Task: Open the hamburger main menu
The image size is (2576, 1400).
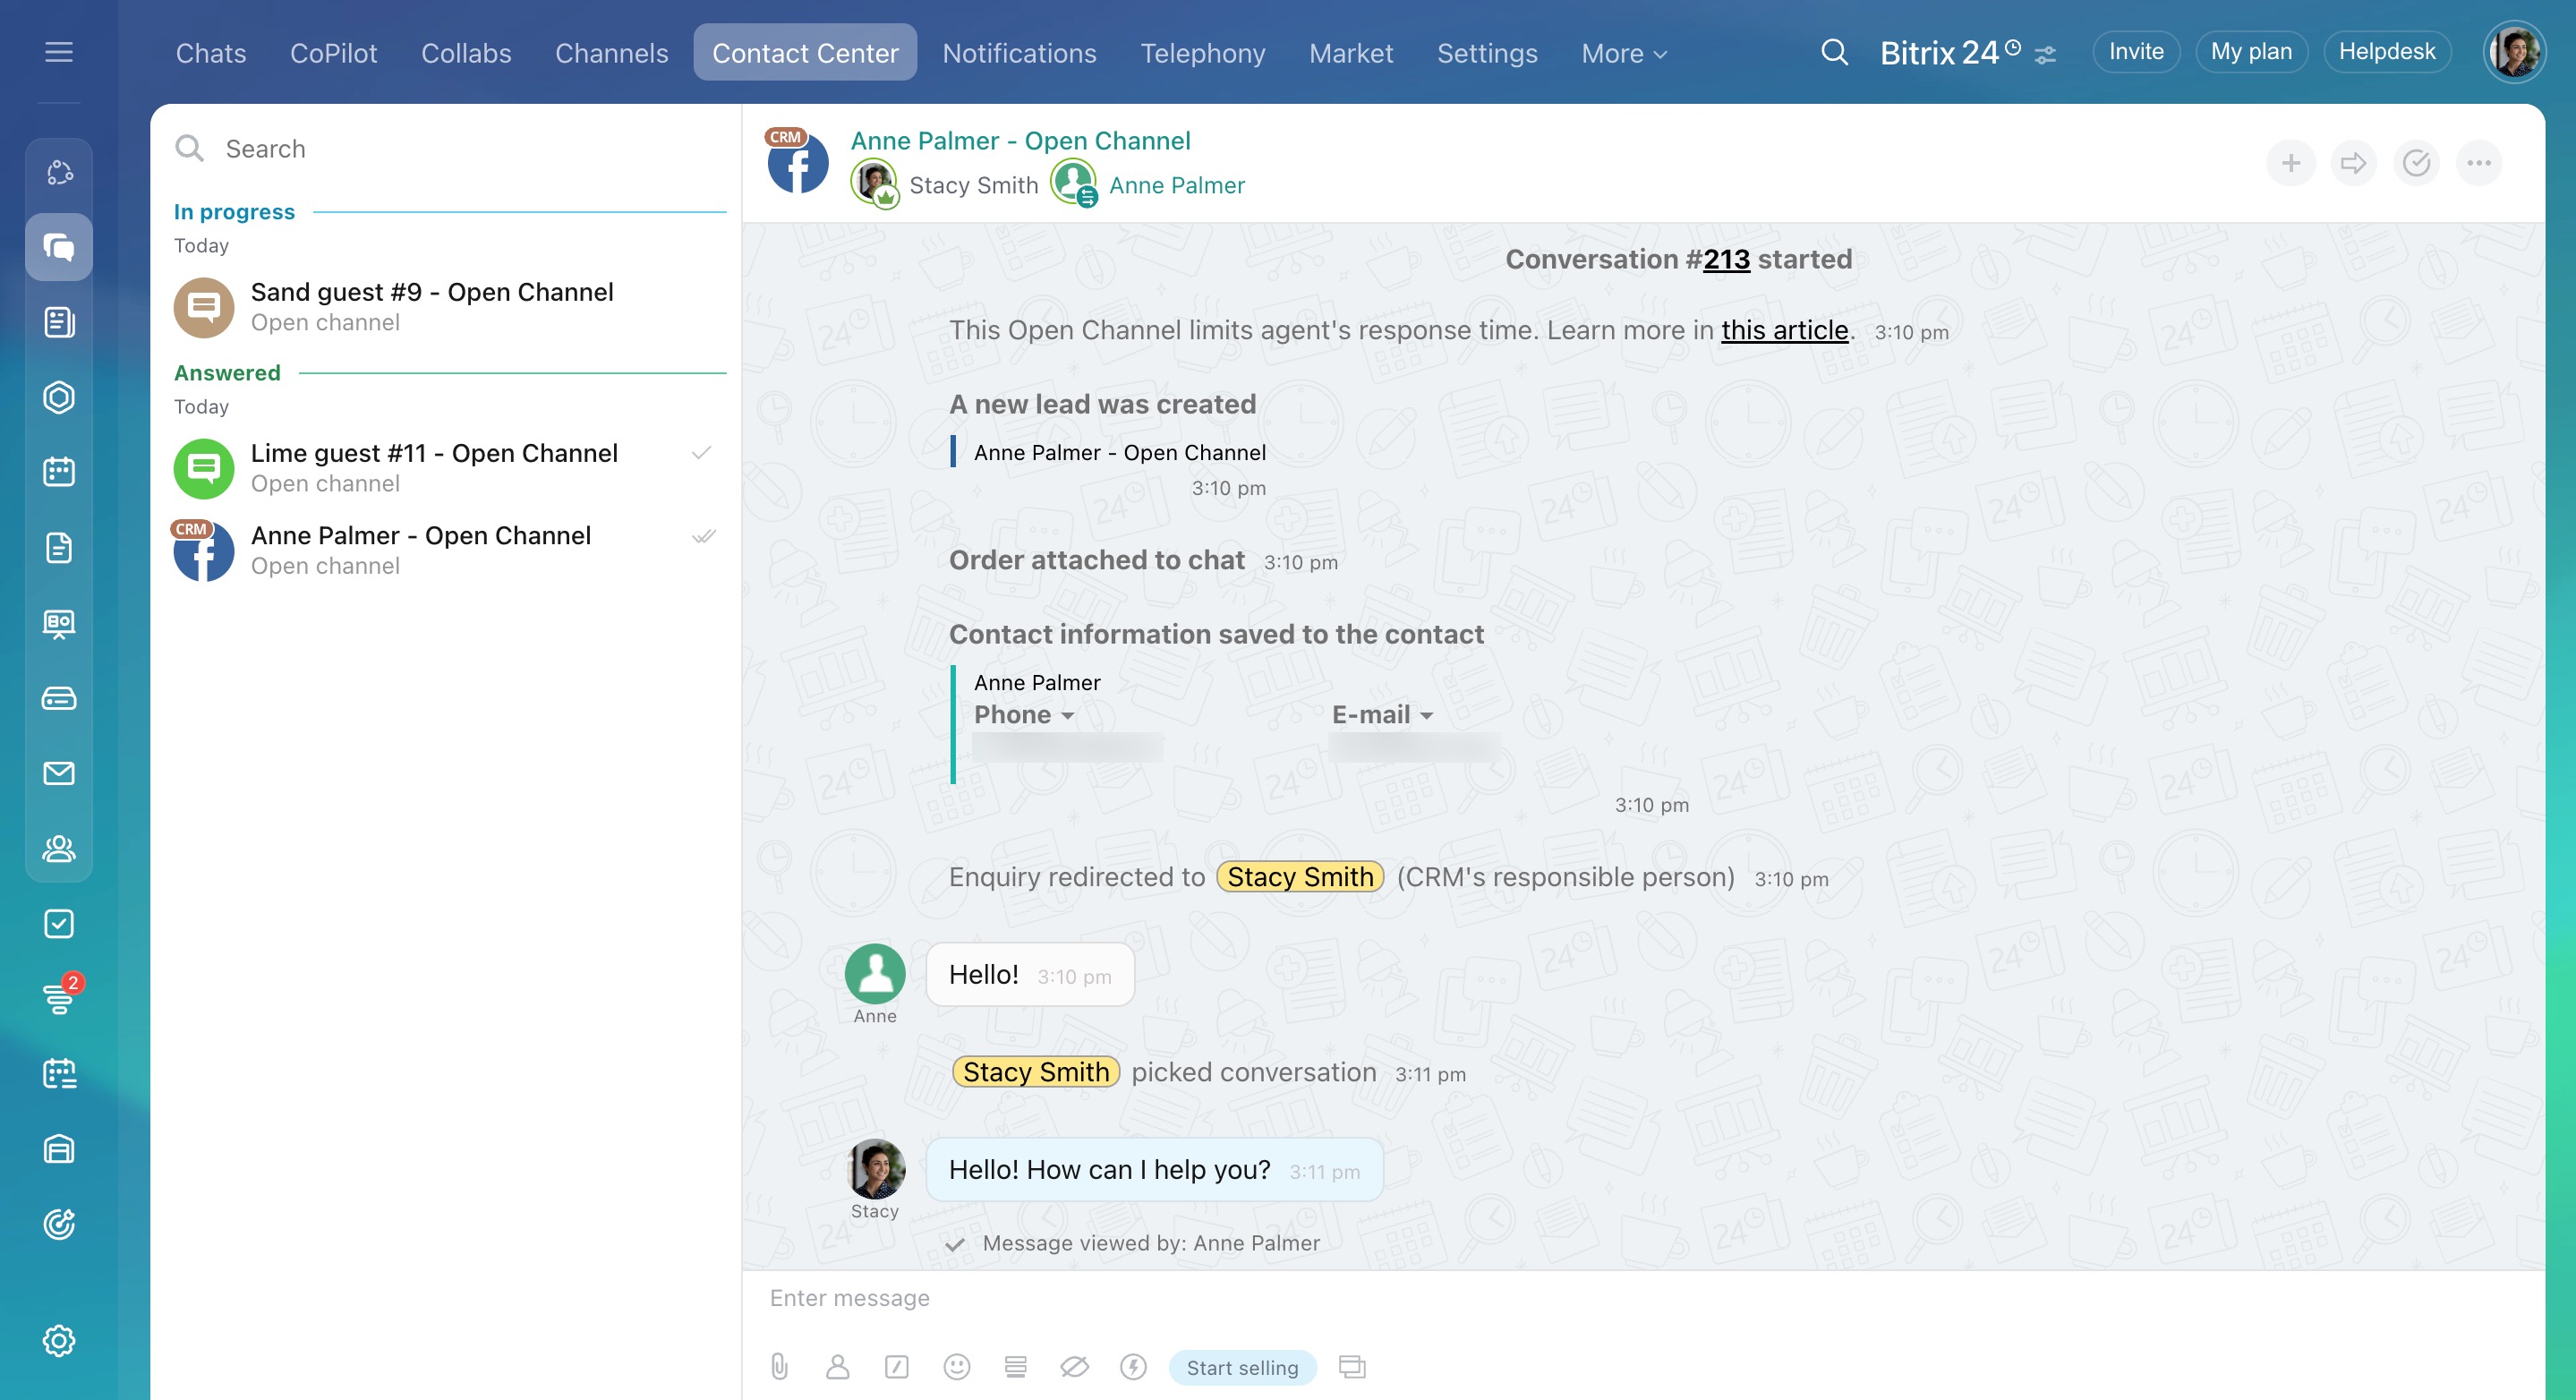Action: tap(59, 52)
